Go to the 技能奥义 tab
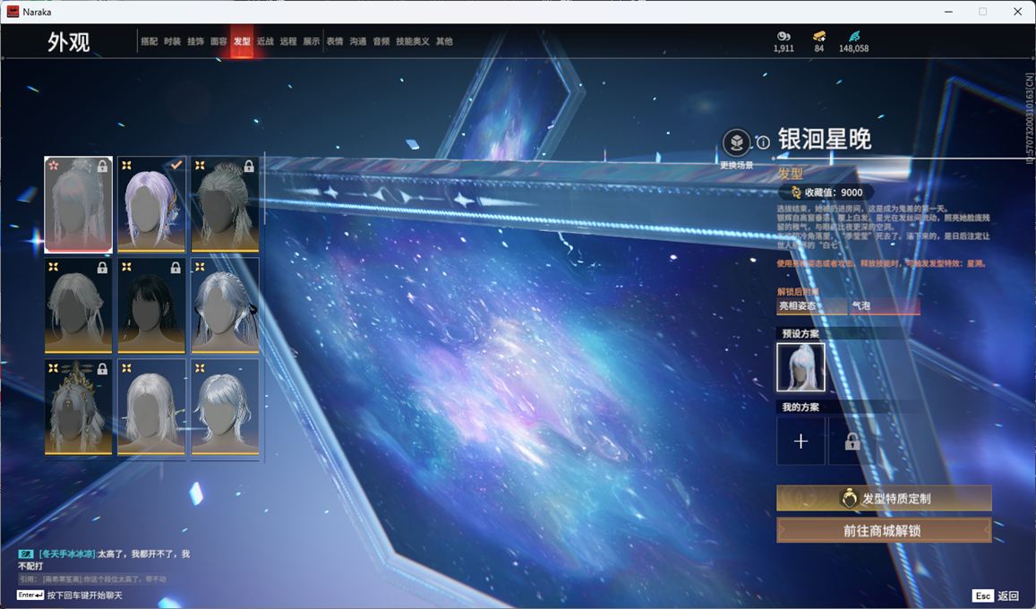Image resolution: width=1036 pixels, height=609 pixels. tap(413, 41)
